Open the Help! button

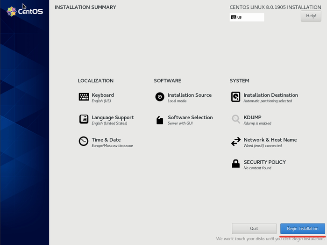pyautogui.click(x=311, y=16)
